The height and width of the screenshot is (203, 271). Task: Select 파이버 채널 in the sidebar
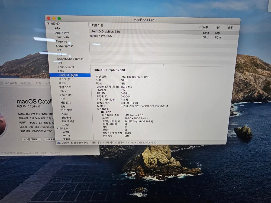point(68,121)
